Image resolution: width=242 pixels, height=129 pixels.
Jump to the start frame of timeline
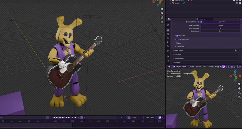54,117
